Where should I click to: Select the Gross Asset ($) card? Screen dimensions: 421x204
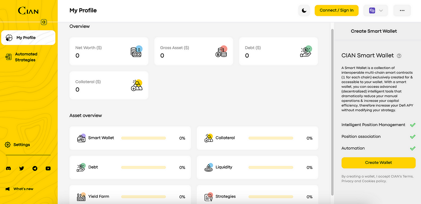pyautogui.click(x=194, y=51)
